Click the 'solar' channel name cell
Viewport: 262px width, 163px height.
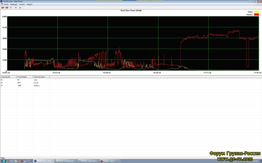click(x=35, y=80)
